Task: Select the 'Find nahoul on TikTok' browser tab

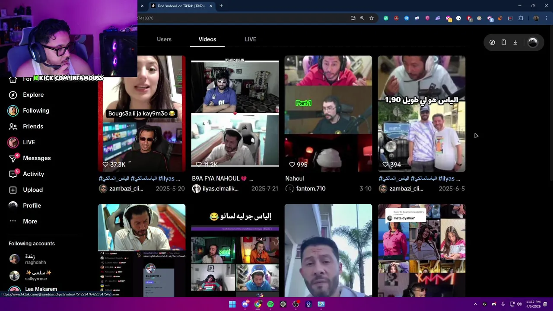Action: pyautogui.click(x=181, y=6)
